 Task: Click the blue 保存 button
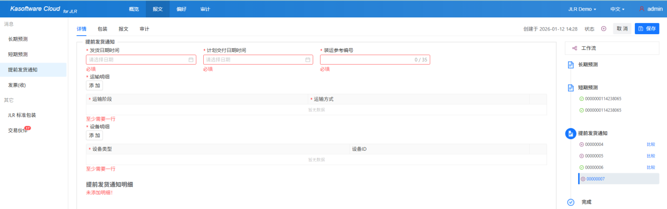click(646, 29)
